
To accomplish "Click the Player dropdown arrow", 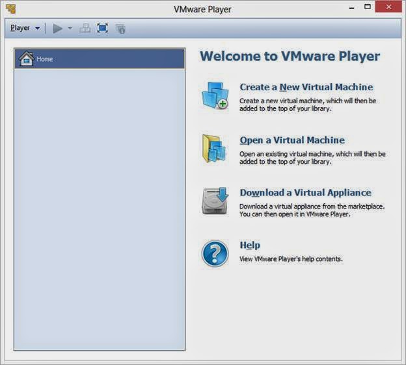I will pyautogui.click(x=38, y=28).
